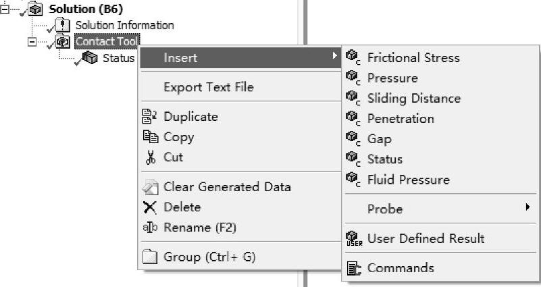Viewport: 541px width, 287px height.
Task: Click the Fluid Pressure icon
Action: click(x=353, y=180)
